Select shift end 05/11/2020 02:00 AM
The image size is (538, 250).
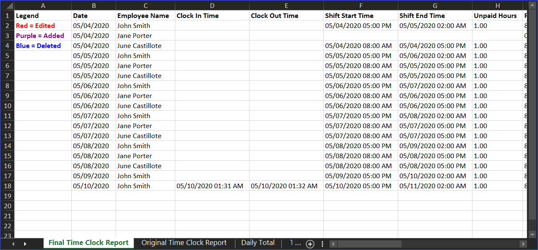[x=435, y=186]
